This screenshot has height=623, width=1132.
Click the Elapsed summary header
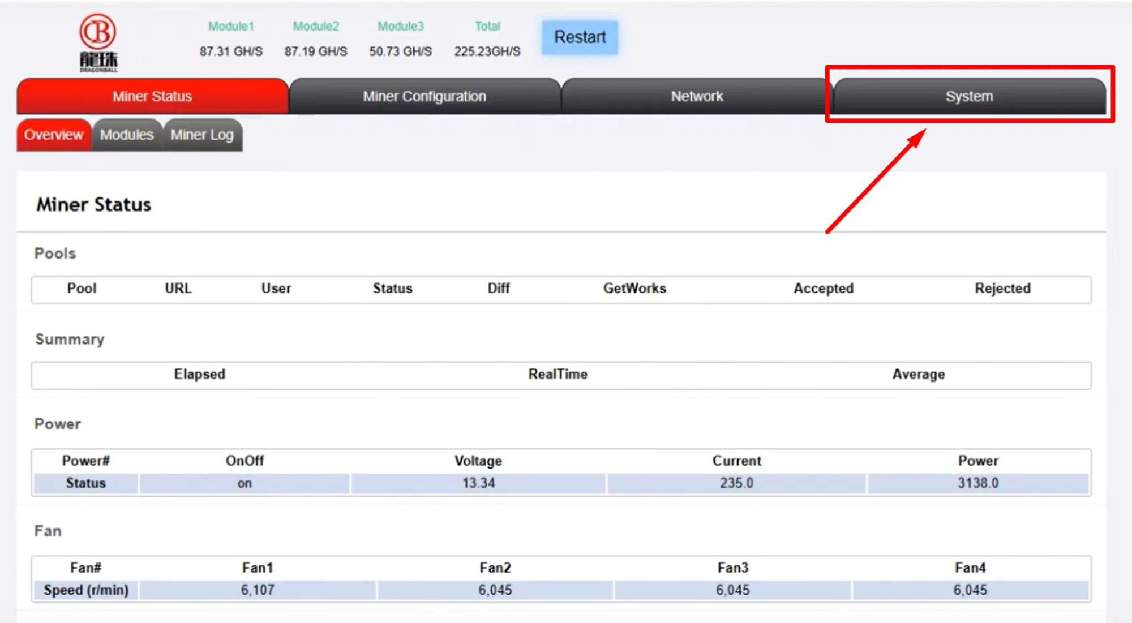tap(200, 375)
